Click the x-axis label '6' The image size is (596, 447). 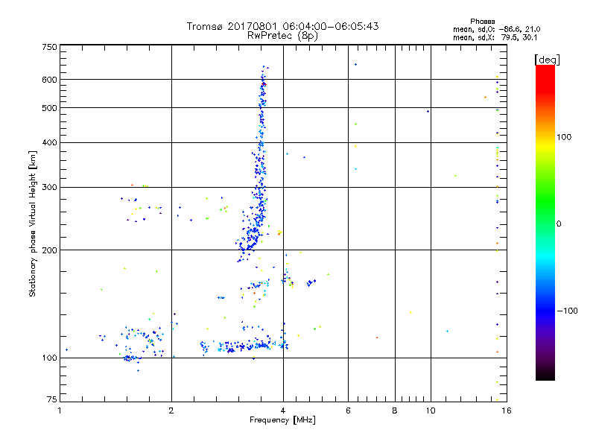(348, 410)
